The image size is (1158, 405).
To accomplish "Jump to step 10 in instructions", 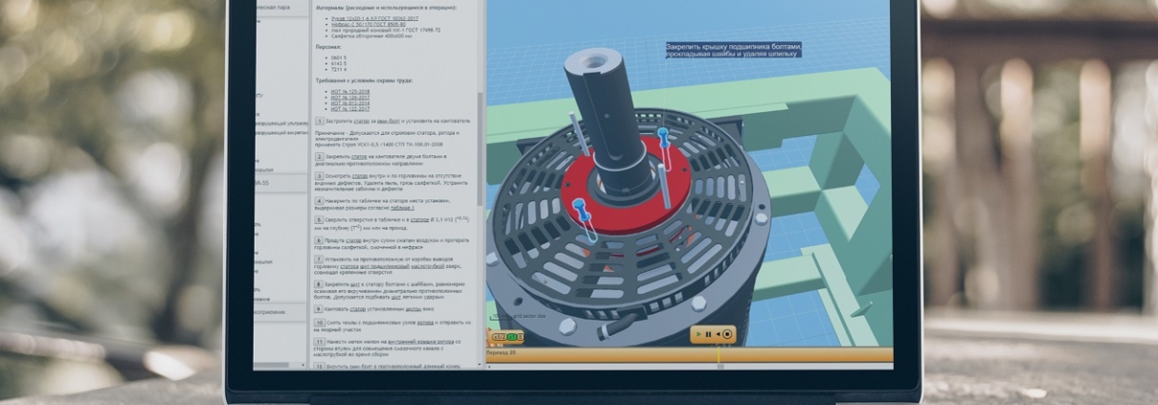I will point(320,323).
